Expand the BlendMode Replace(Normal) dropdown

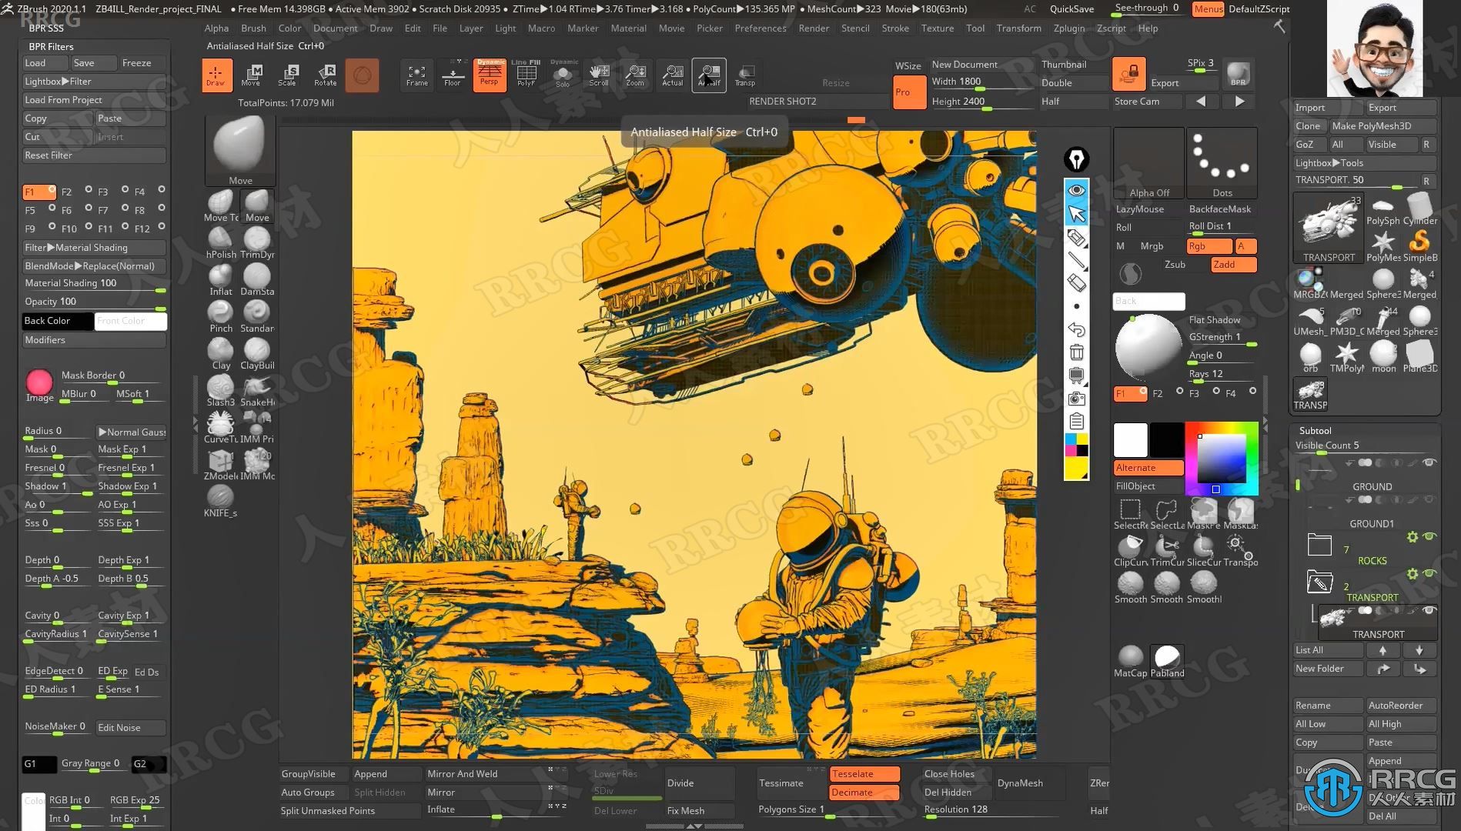tap(94, 266)
